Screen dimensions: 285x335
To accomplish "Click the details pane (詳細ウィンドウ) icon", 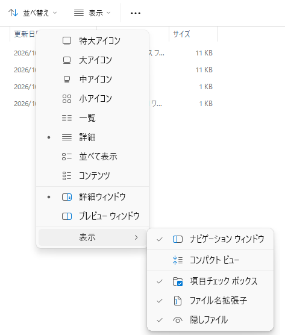I will point(67,197).
